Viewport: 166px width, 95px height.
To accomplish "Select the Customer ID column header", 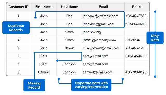I will click(x=18, y=7).
